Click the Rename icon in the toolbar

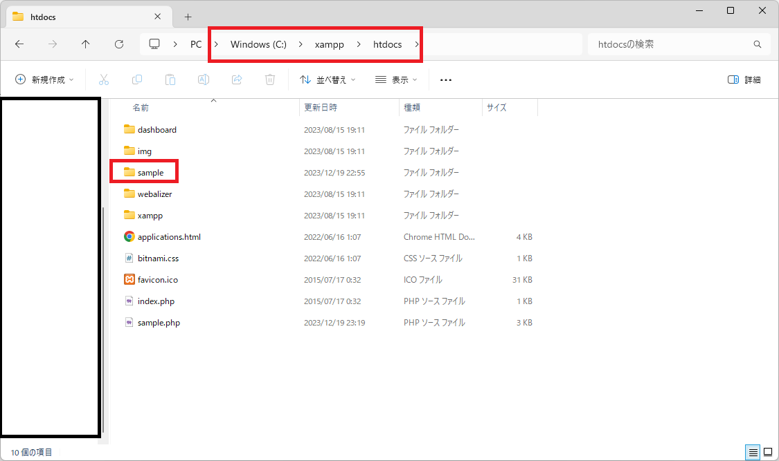[x=204, y=79]
